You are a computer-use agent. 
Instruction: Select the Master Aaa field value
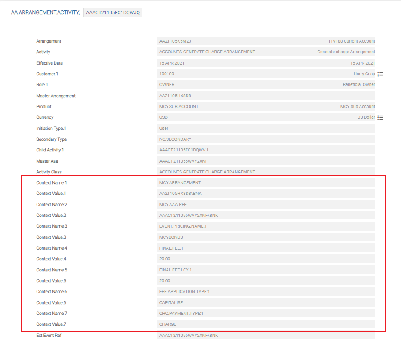pyautogui.click(x=184, y=161)
